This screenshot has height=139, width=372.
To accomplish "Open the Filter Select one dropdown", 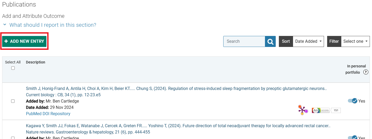I will coord(355,41).
